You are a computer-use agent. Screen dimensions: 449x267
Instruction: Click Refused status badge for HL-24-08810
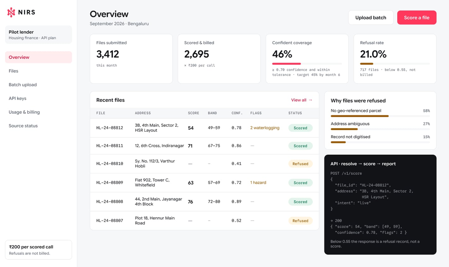(x=300, y=164)
